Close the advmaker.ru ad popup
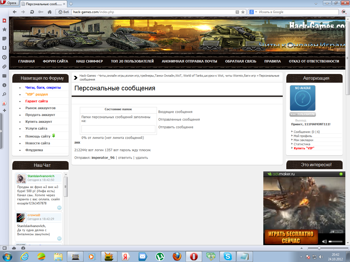350x262 pixels. coord(341,174)
